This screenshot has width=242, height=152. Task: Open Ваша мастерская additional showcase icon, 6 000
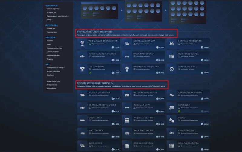pyautogui.click(x=127, y=133)
